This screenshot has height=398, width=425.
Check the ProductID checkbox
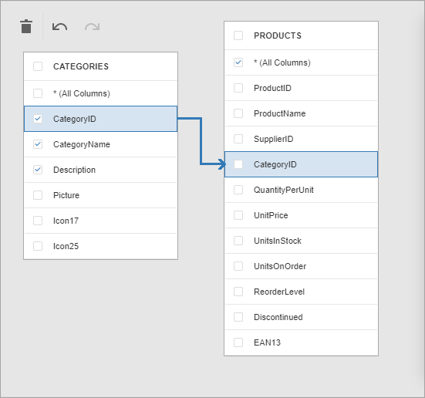pyautogui.click(x=238, y=88)
